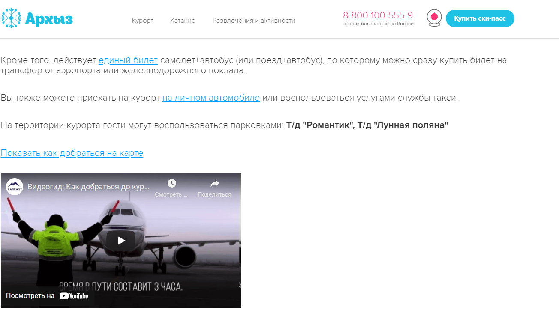This screenshot has width=559, height=316.
Task: Click the Купить ски-пасс button
Action: tap(480, 18)
